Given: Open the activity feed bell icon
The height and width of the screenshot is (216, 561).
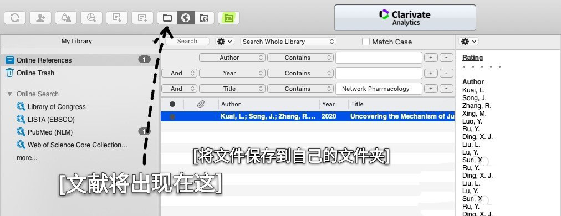Looking at the screenshot, I should pyautogui.click(x=66, y=18).
